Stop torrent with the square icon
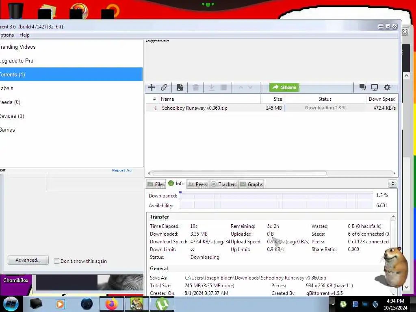416x312 pixels. tap(224, 87)
